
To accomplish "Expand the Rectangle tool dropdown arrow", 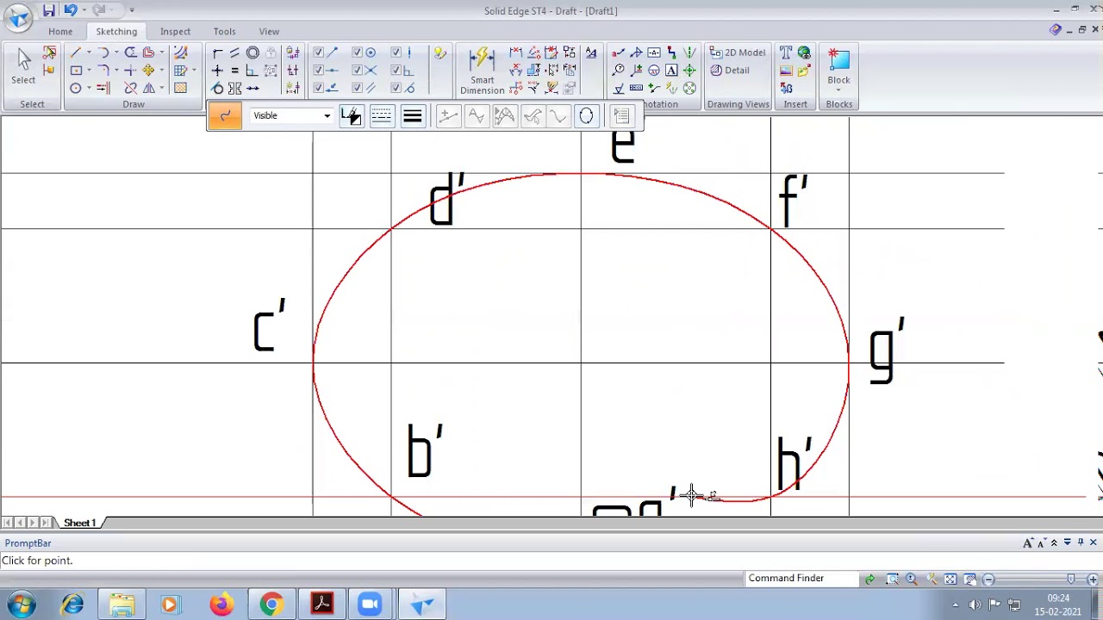I will tap(89, 71).
